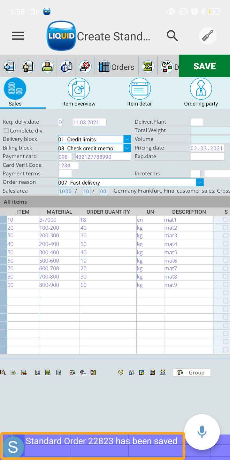230x460 pixels.
Task: Tap the microphone voice input button
Action: pos(202,432)
